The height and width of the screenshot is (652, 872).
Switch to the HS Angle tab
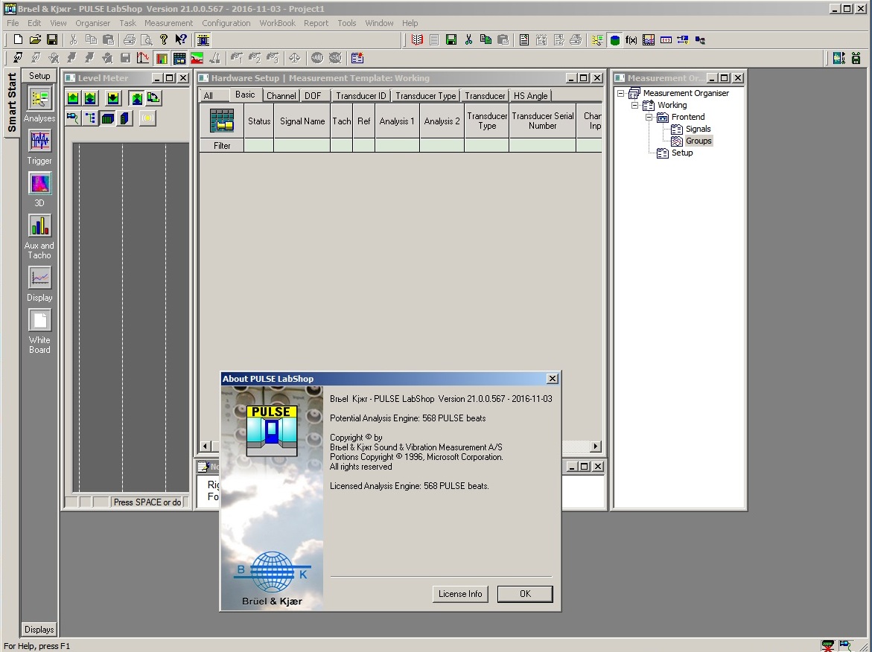pos(530,95)
